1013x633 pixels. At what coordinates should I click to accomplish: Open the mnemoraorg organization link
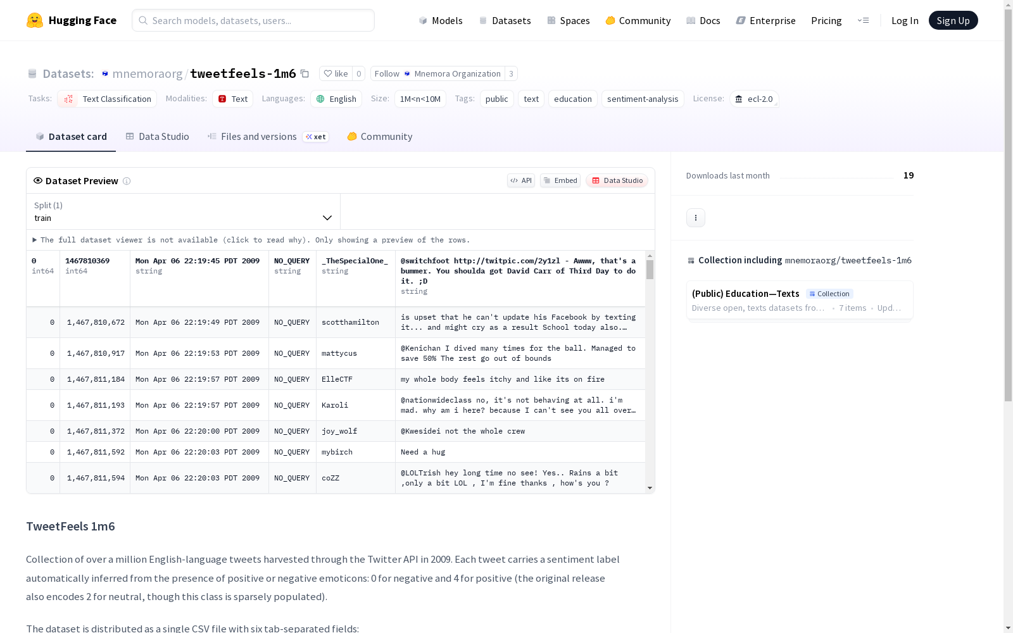[x=148, y=73]
